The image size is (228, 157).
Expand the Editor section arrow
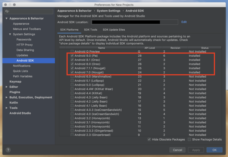tap(7, 87)
